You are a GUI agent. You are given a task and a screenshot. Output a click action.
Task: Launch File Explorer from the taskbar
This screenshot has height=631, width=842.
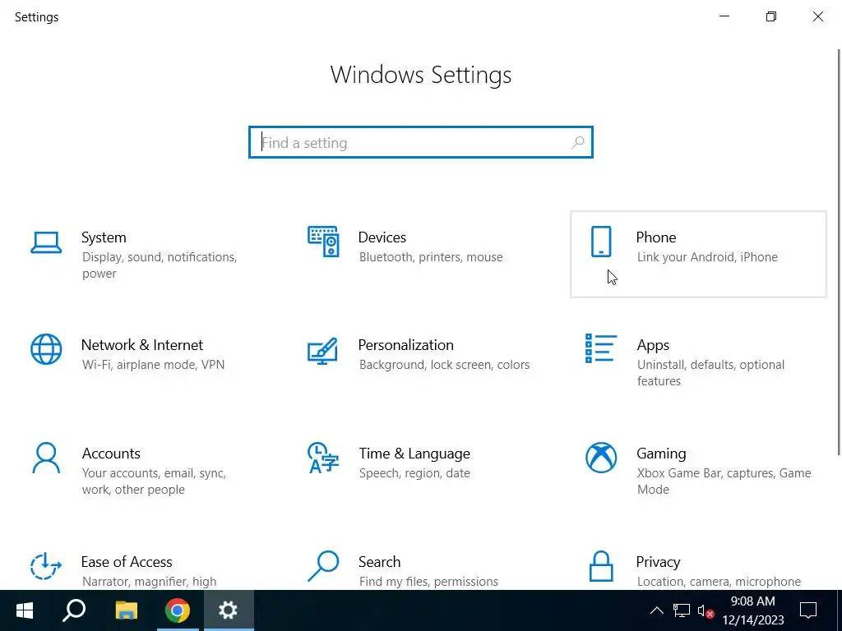(126, 610)
